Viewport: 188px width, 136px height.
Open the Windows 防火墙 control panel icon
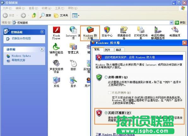(90, 33)
